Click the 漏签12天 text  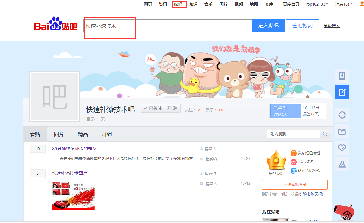pyautogui.click(x=311, y=114)
